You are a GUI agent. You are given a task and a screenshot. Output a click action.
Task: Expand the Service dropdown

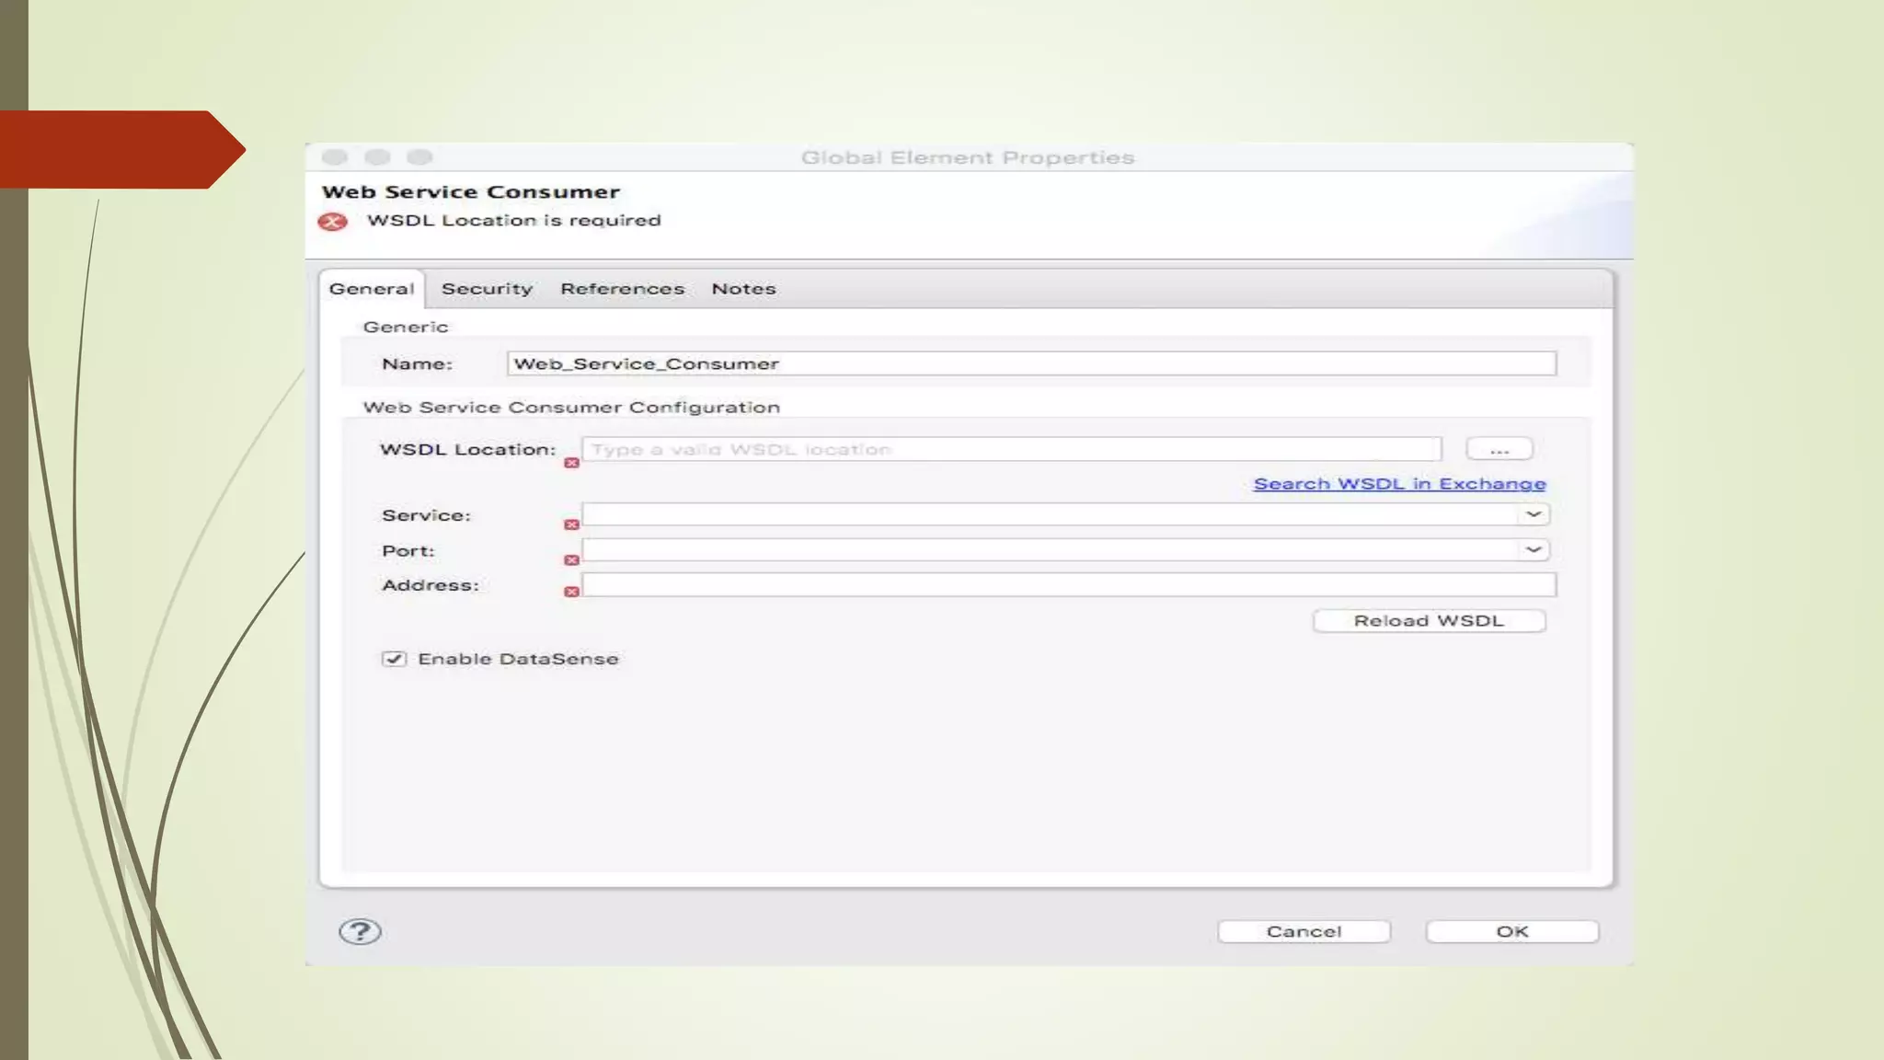[x=1533, y=514]
